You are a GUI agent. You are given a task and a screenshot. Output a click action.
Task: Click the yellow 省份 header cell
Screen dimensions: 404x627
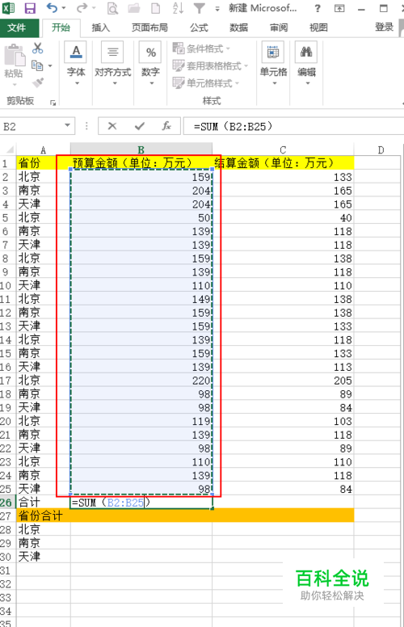[x=43, y=163]
